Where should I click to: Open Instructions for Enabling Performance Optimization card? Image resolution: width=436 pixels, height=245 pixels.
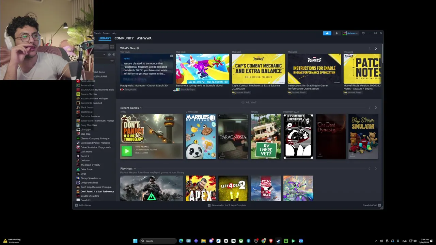314,69
